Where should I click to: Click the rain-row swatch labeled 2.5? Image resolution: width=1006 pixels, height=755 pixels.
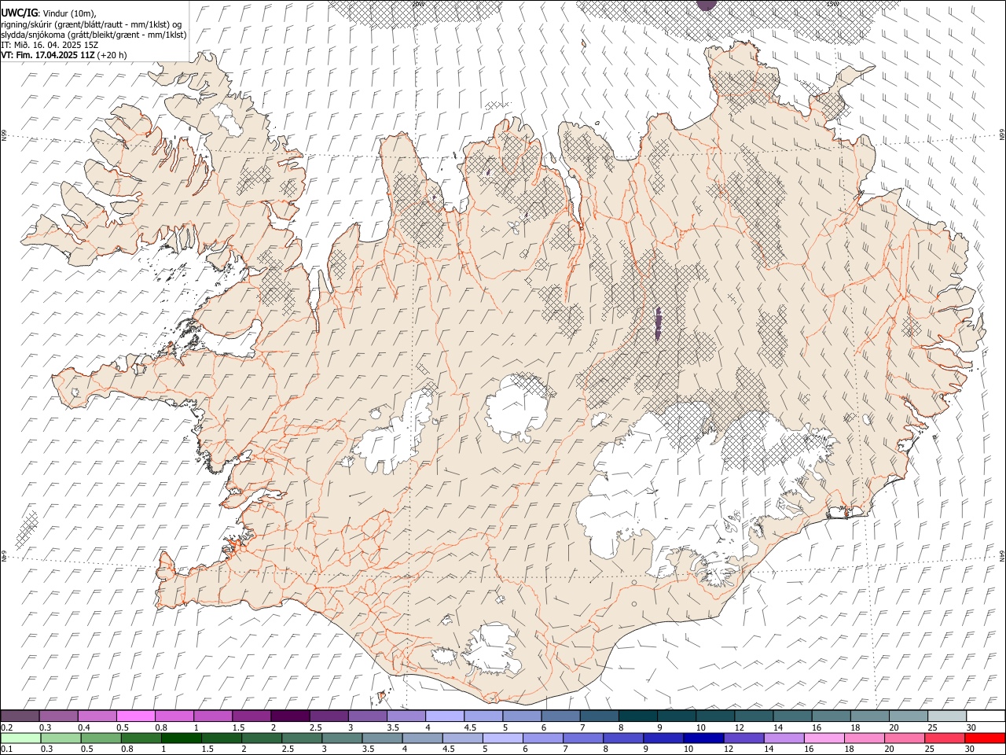303,738
